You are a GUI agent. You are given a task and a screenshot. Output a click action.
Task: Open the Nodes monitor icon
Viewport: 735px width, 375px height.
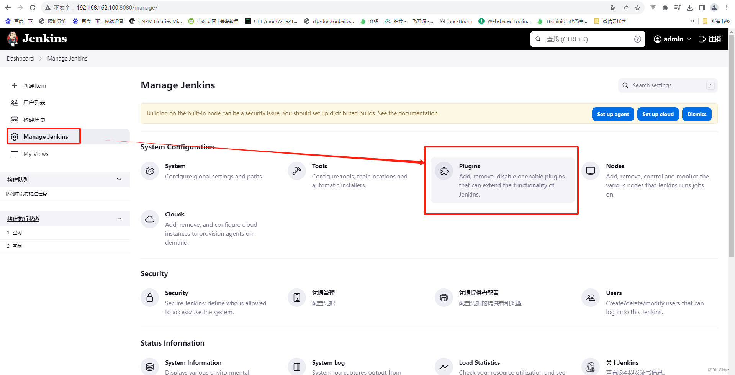[x=591, y=171]
